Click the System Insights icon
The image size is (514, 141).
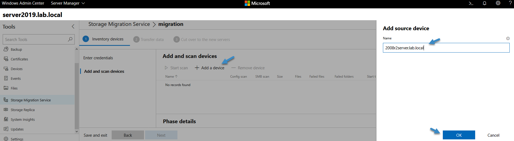pos(6,119)
